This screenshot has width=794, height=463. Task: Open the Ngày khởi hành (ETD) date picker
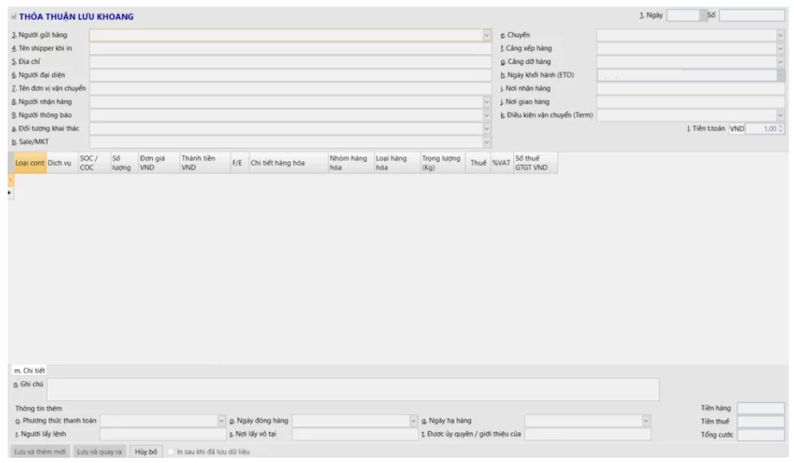point(780,75)
